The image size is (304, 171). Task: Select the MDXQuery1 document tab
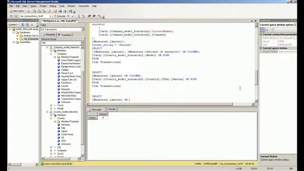[59, 21]
